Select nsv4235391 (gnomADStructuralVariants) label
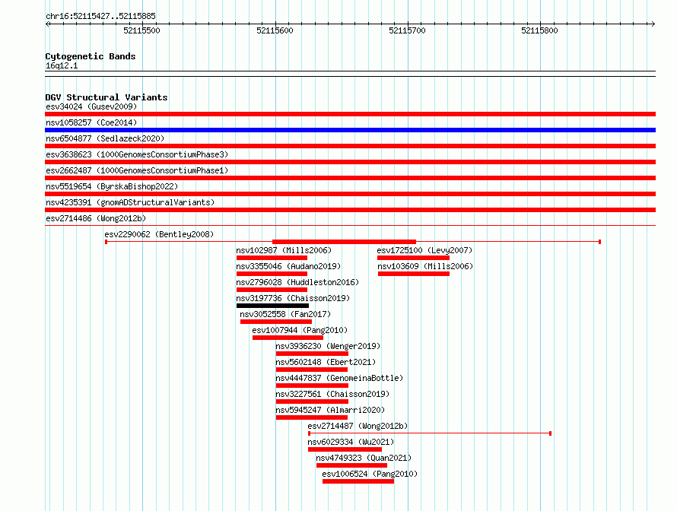The image size is (677, 511). coord(130,202)
